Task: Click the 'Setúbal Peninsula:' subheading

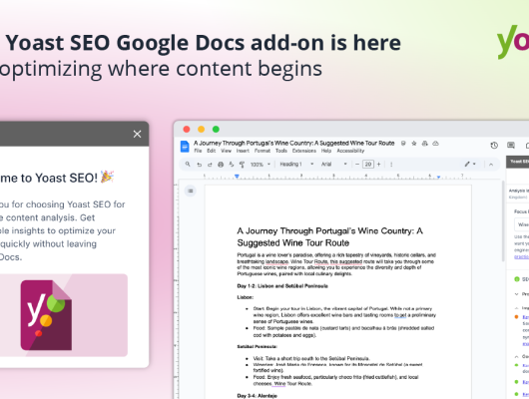Action: [258, 346]
